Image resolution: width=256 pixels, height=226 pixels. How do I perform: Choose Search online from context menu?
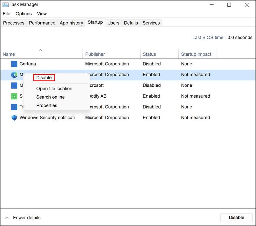50,97
